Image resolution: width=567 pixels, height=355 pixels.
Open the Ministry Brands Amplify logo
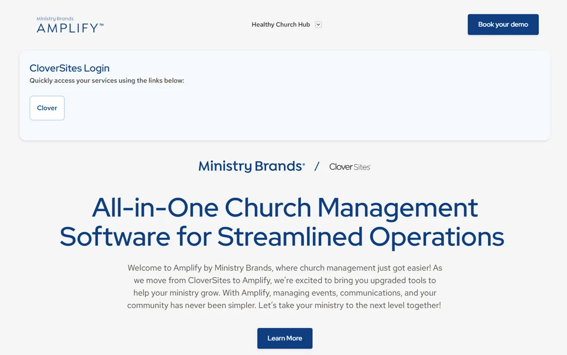70,25
